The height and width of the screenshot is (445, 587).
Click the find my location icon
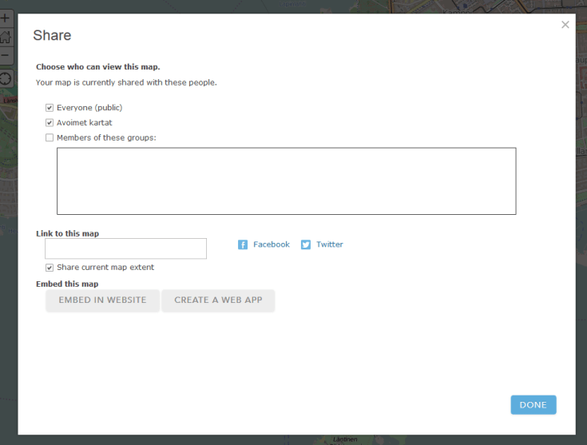pos(6,78)
